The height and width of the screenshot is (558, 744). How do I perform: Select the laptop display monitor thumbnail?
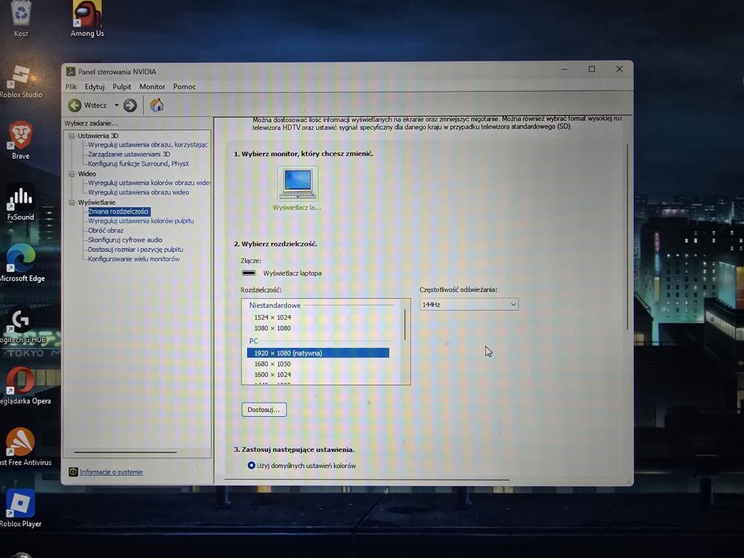[297, 183]
